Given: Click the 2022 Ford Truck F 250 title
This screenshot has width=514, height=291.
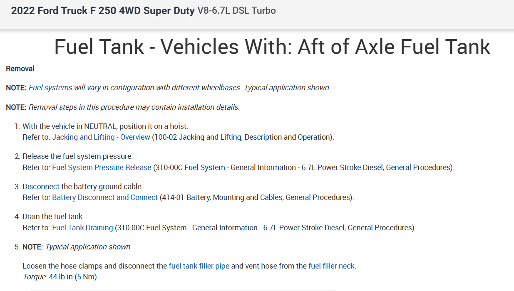Looking at the screenshot, I should point(103,11).
